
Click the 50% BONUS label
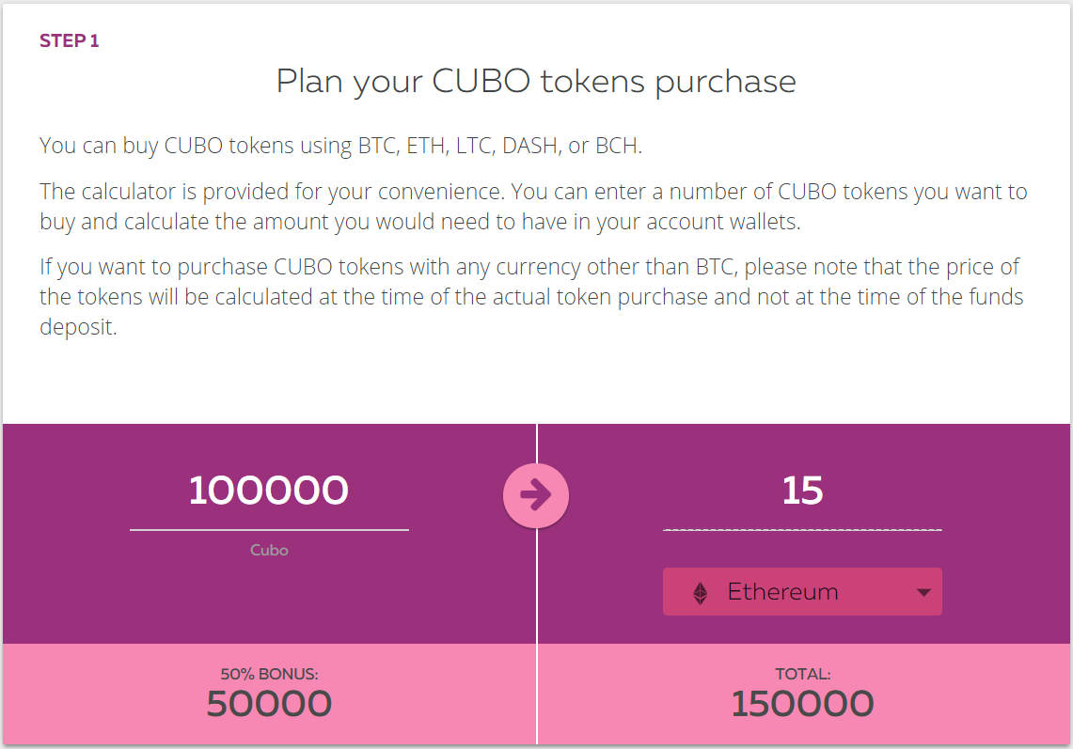click(x=269, y=674)
